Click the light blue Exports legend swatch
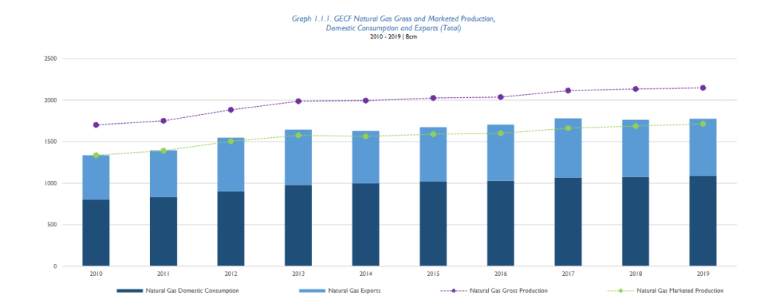Image resolution: width=760 pixels, height=307 pixels. [x=311, y=291]
